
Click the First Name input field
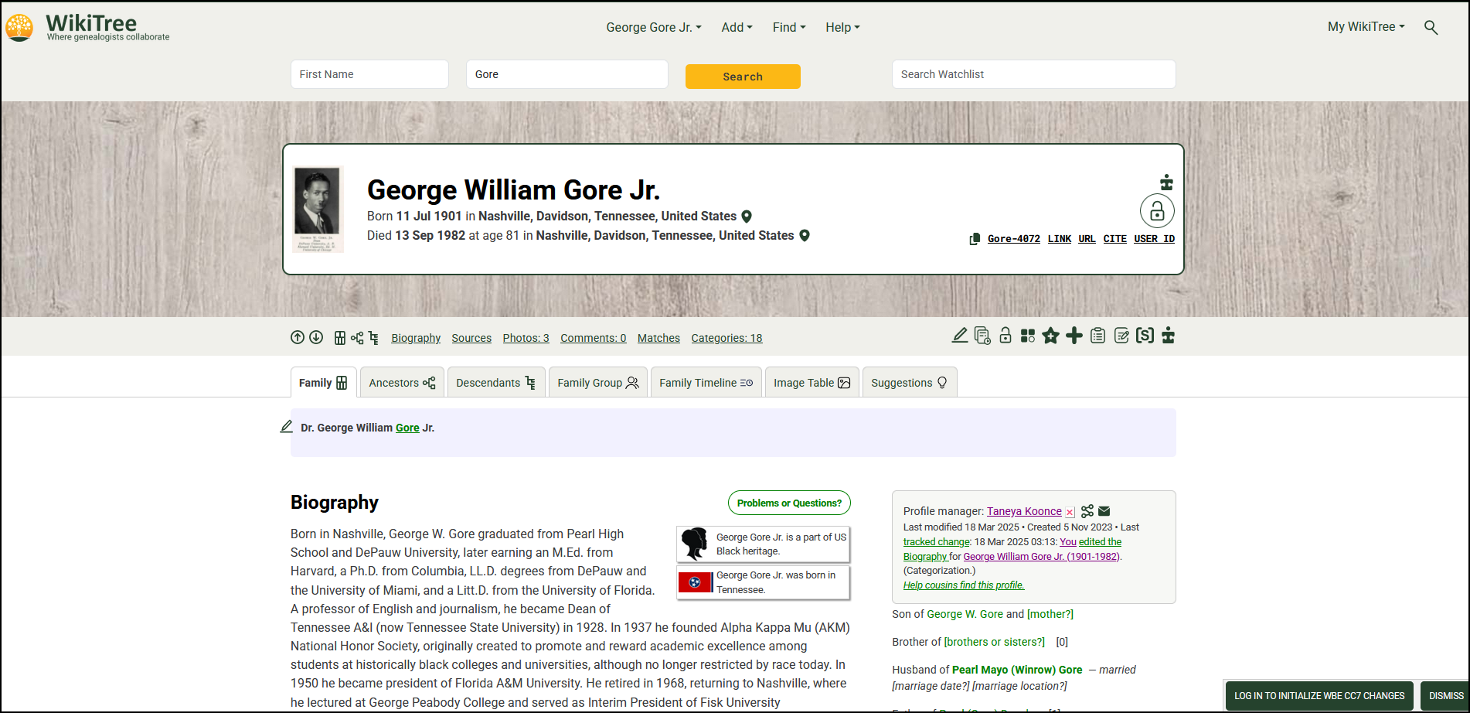369,74
